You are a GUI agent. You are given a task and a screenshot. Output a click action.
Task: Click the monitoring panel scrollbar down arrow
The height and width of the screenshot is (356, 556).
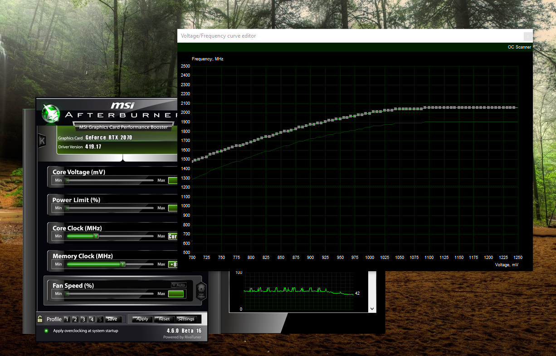(373, 309)
